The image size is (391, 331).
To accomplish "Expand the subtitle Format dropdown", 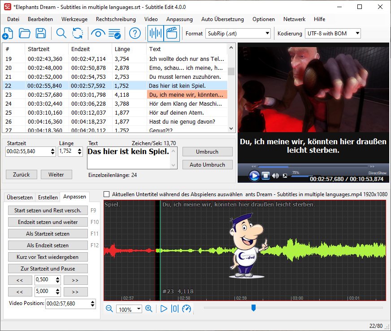I will tap(268, 34).
